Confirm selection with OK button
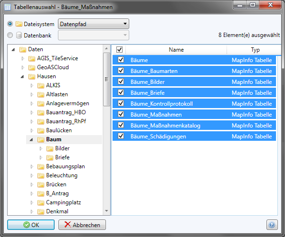 31,225
